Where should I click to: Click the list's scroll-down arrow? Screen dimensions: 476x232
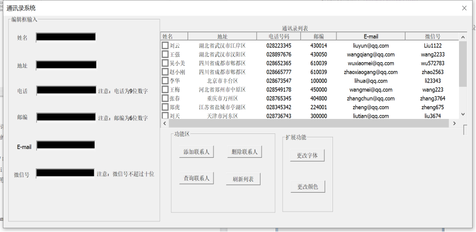[463, 114]
